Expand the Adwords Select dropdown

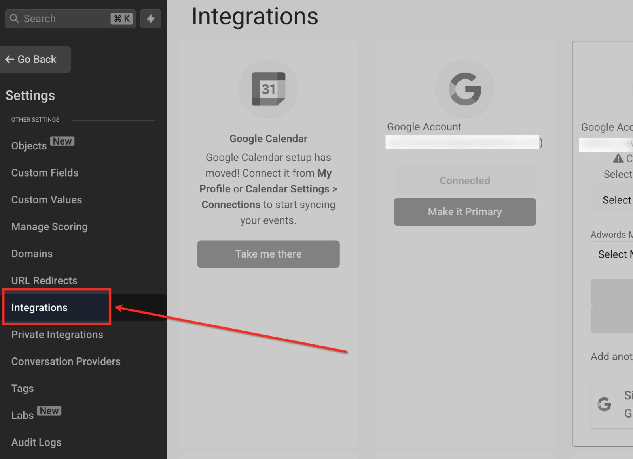tap(613, 254)
